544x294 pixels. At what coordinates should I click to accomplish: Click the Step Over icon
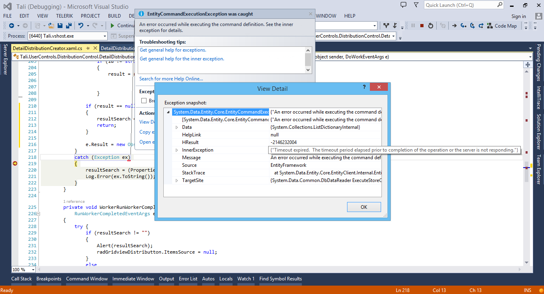coord(472,26)
